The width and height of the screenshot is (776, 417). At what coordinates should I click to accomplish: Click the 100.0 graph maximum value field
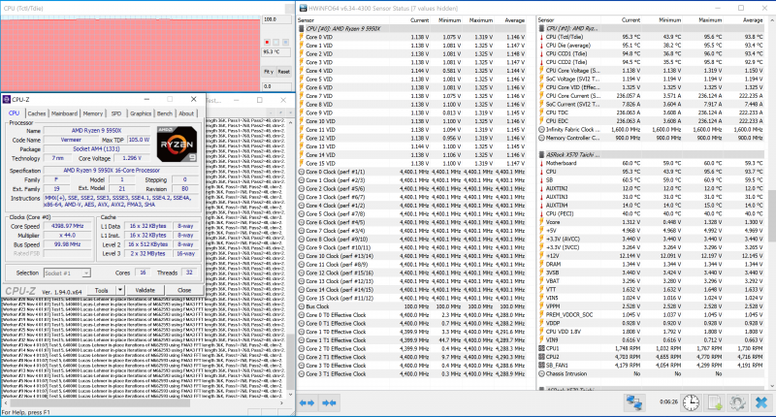(276, 19)
